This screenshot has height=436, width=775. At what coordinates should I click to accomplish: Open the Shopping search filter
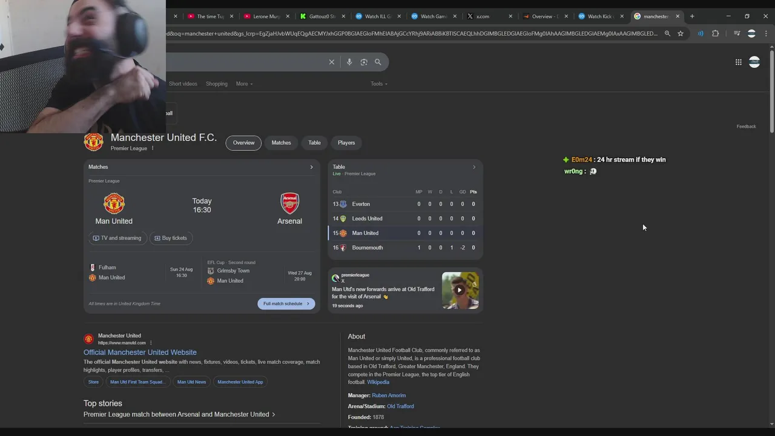pos(217,84)
